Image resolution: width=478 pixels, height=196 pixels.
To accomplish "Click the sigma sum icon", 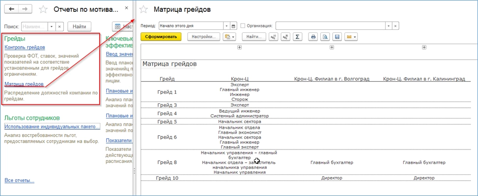I will tap(297, 37).
